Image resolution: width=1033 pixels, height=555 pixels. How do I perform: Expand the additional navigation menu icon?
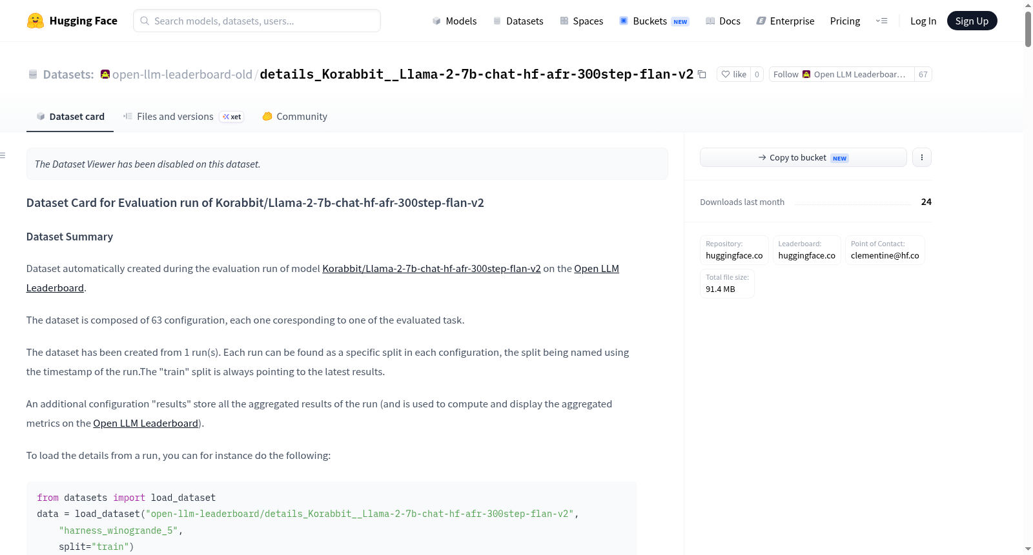pyautogui.click(x=881, y=21)
